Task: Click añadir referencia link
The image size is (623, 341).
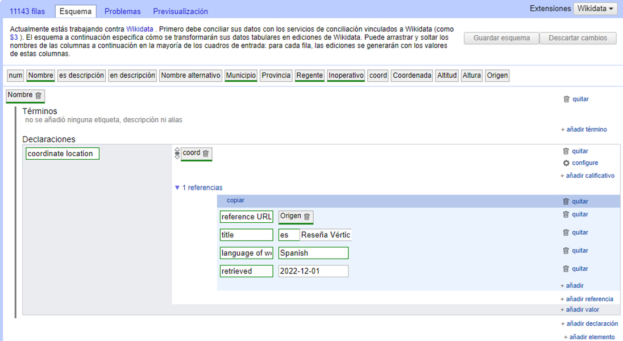Action: pos(587,299)
